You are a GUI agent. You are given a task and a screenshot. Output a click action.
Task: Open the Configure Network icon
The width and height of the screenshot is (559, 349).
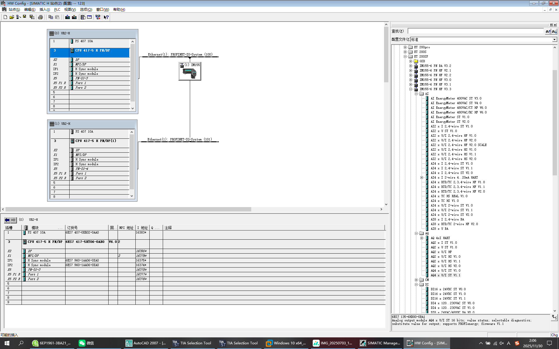[x=98, y=17]
